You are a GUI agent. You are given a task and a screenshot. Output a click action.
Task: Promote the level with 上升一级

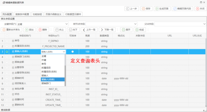[x=89, y=30]
